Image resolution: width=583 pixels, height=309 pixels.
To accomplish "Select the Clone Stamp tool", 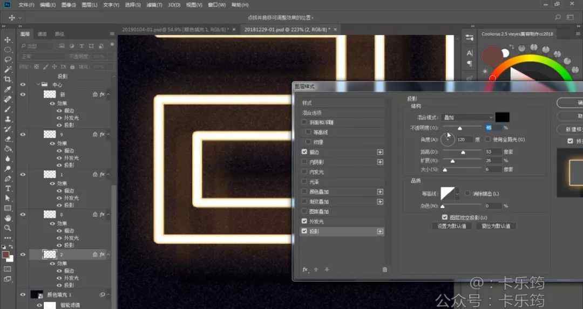I will pyautogui.click(x=8, y=119).
